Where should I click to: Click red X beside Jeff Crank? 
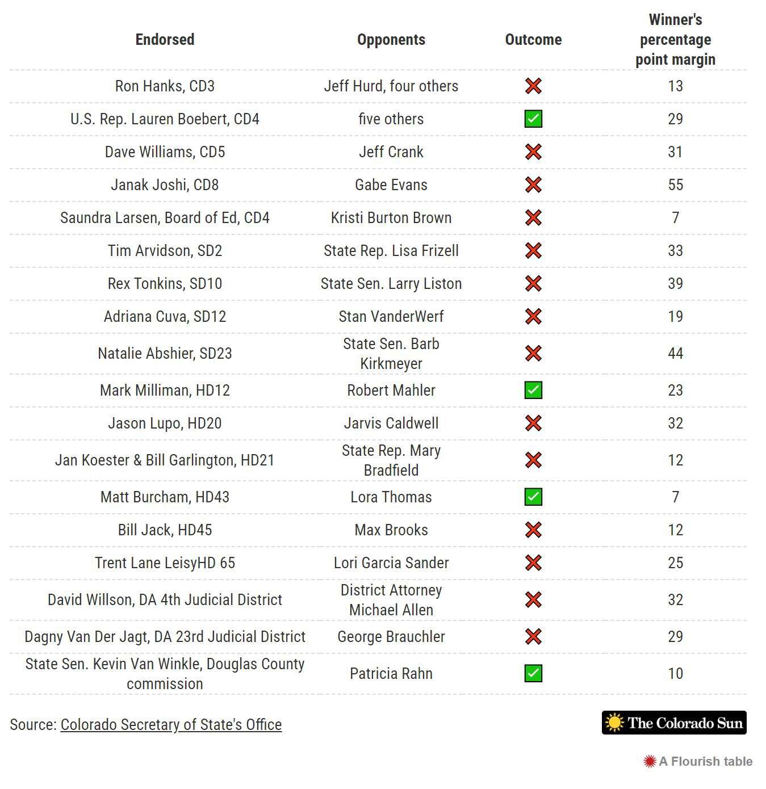pyautogui.click(x=533, y=152)
